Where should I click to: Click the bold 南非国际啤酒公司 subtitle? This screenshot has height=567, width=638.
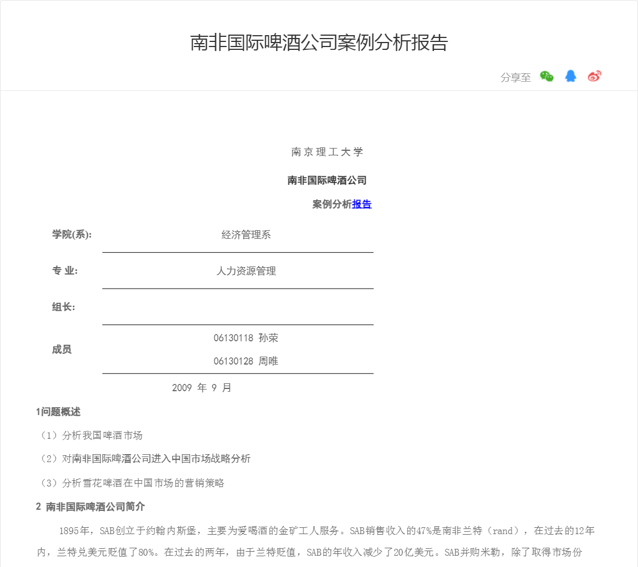[327, 180]
